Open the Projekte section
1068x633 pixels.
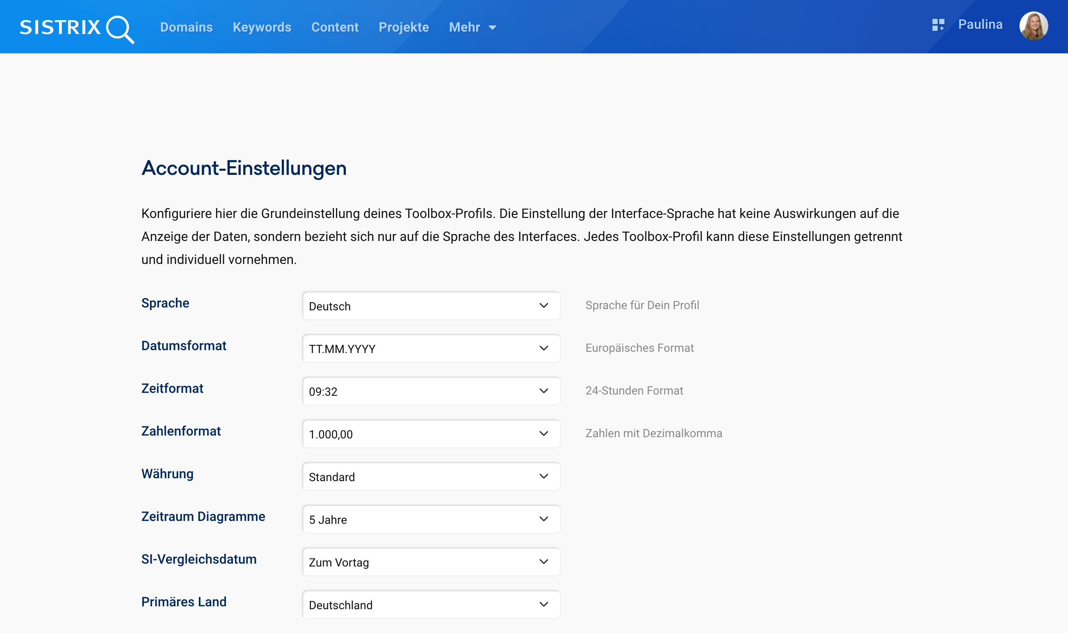404,28
